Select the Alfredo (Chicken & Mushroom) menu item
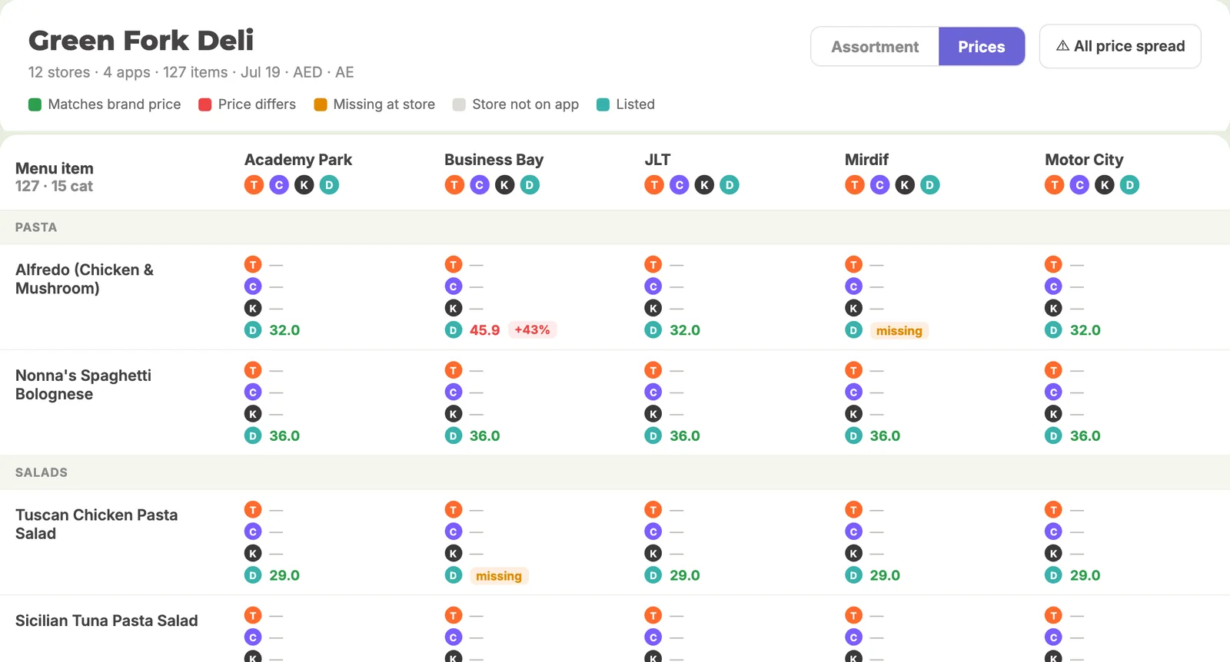 click(x=85, y=279)
